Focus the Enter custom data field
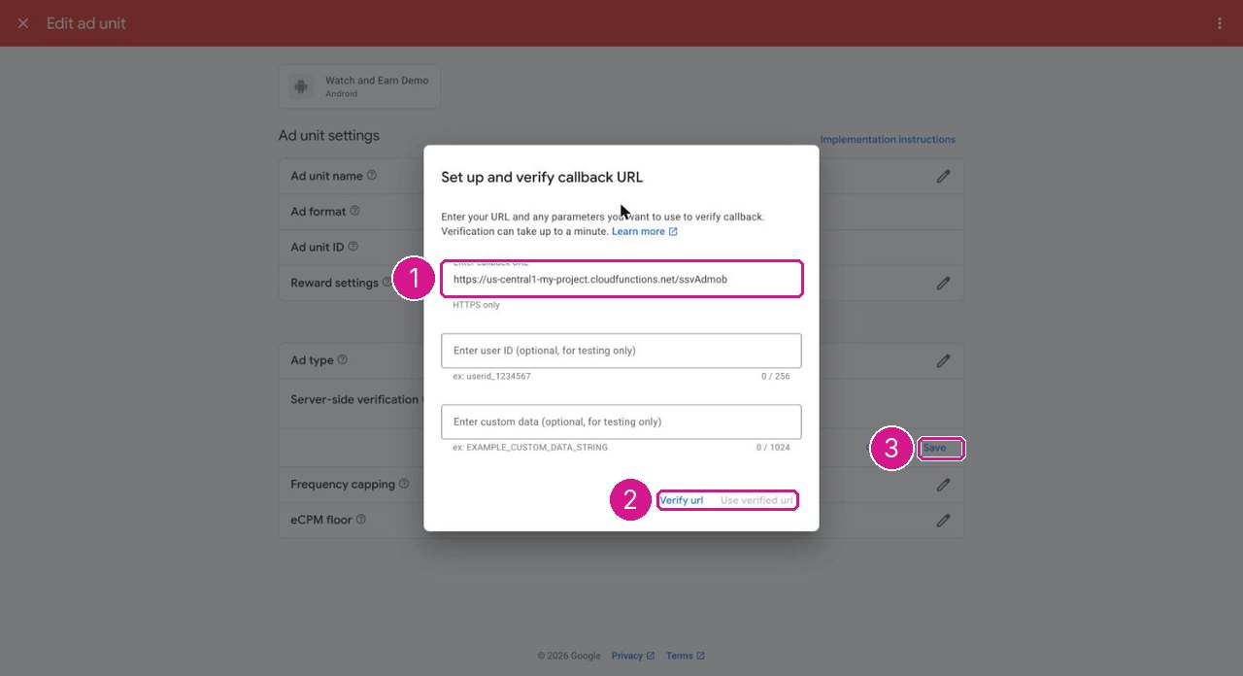The width and height of the screenshot is (1243, 676). pos(621,422)
